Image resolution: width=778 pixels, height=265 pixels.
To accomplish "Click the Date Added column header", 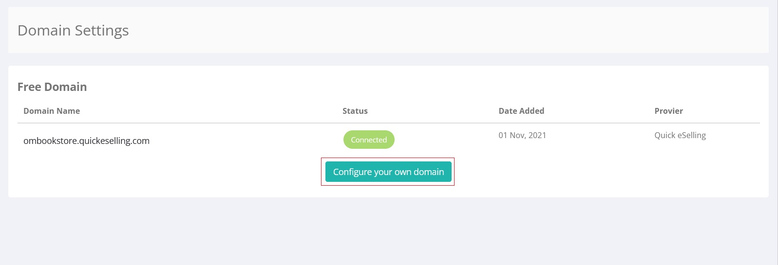I will [x=521, y=111].
